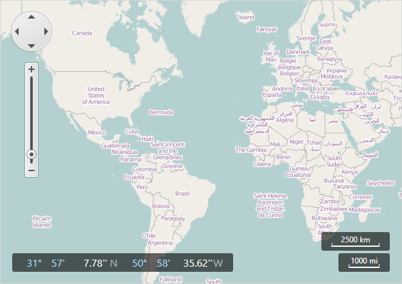The width and height of the screenshot is (402, 284).
Task: Pan the map left with the left arrow
Action: click(17, 31)
